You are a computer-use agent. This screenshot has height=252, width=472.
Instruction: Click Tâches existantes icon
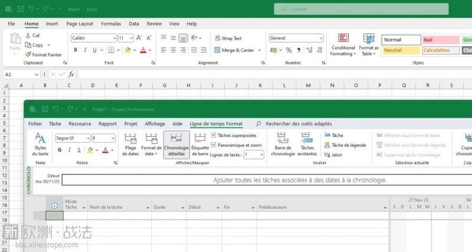pos(307,145)
